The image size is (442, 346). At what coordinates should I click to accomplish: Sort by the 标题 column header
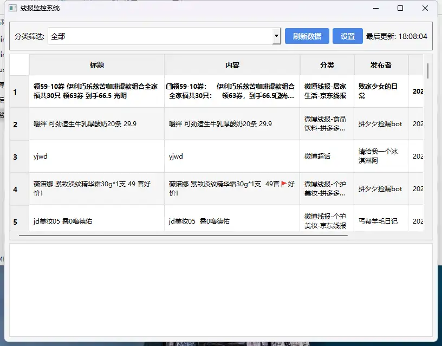click(x=97, y=65)
